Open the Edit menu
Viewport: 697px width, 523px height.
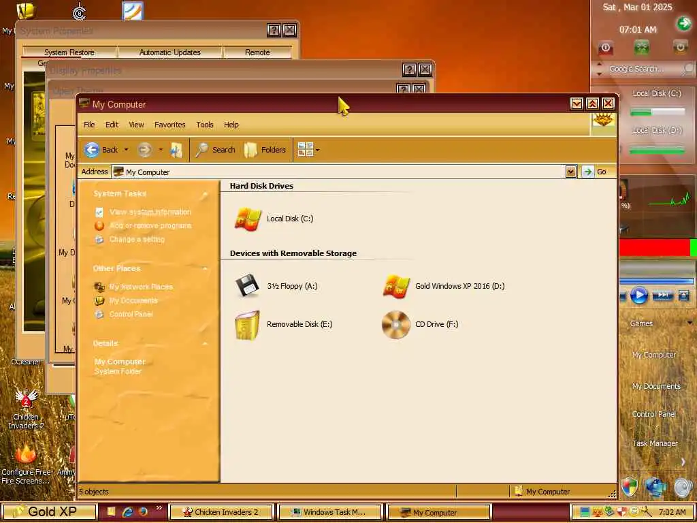[112, 125]
